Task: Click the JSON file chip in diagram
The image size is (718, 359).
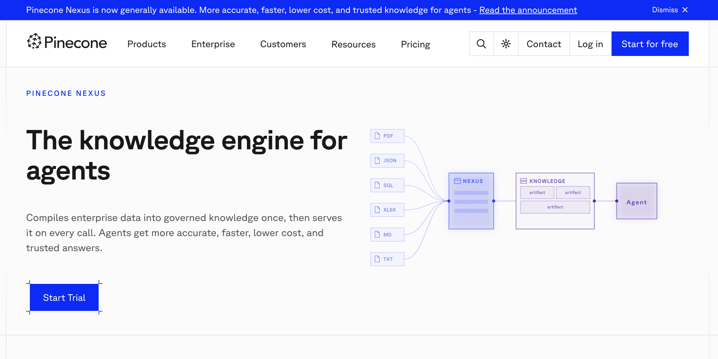Action: 387,160
